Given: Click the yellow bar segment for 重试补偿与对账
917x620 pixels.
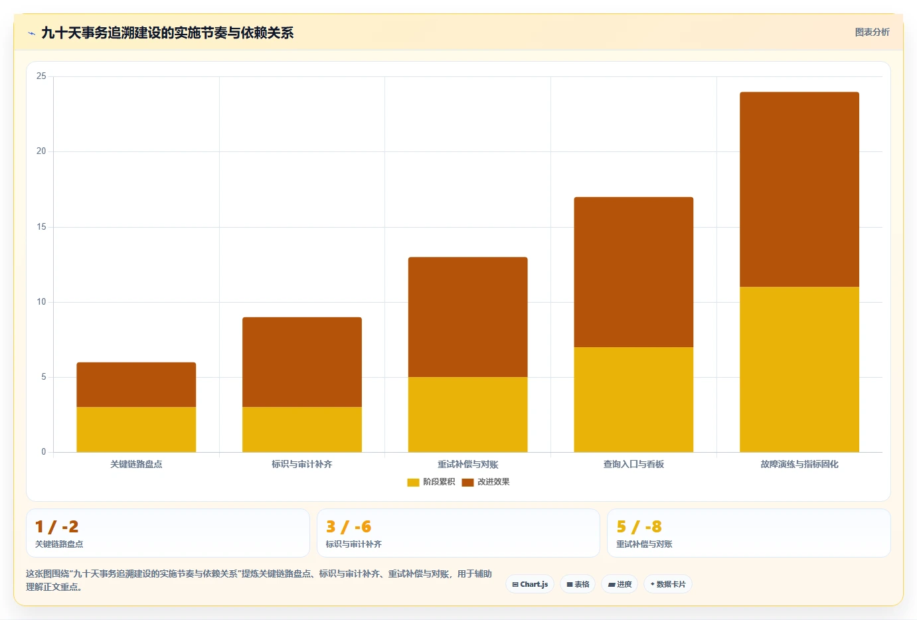Looking at the screenshot, I should coord(468,414).
